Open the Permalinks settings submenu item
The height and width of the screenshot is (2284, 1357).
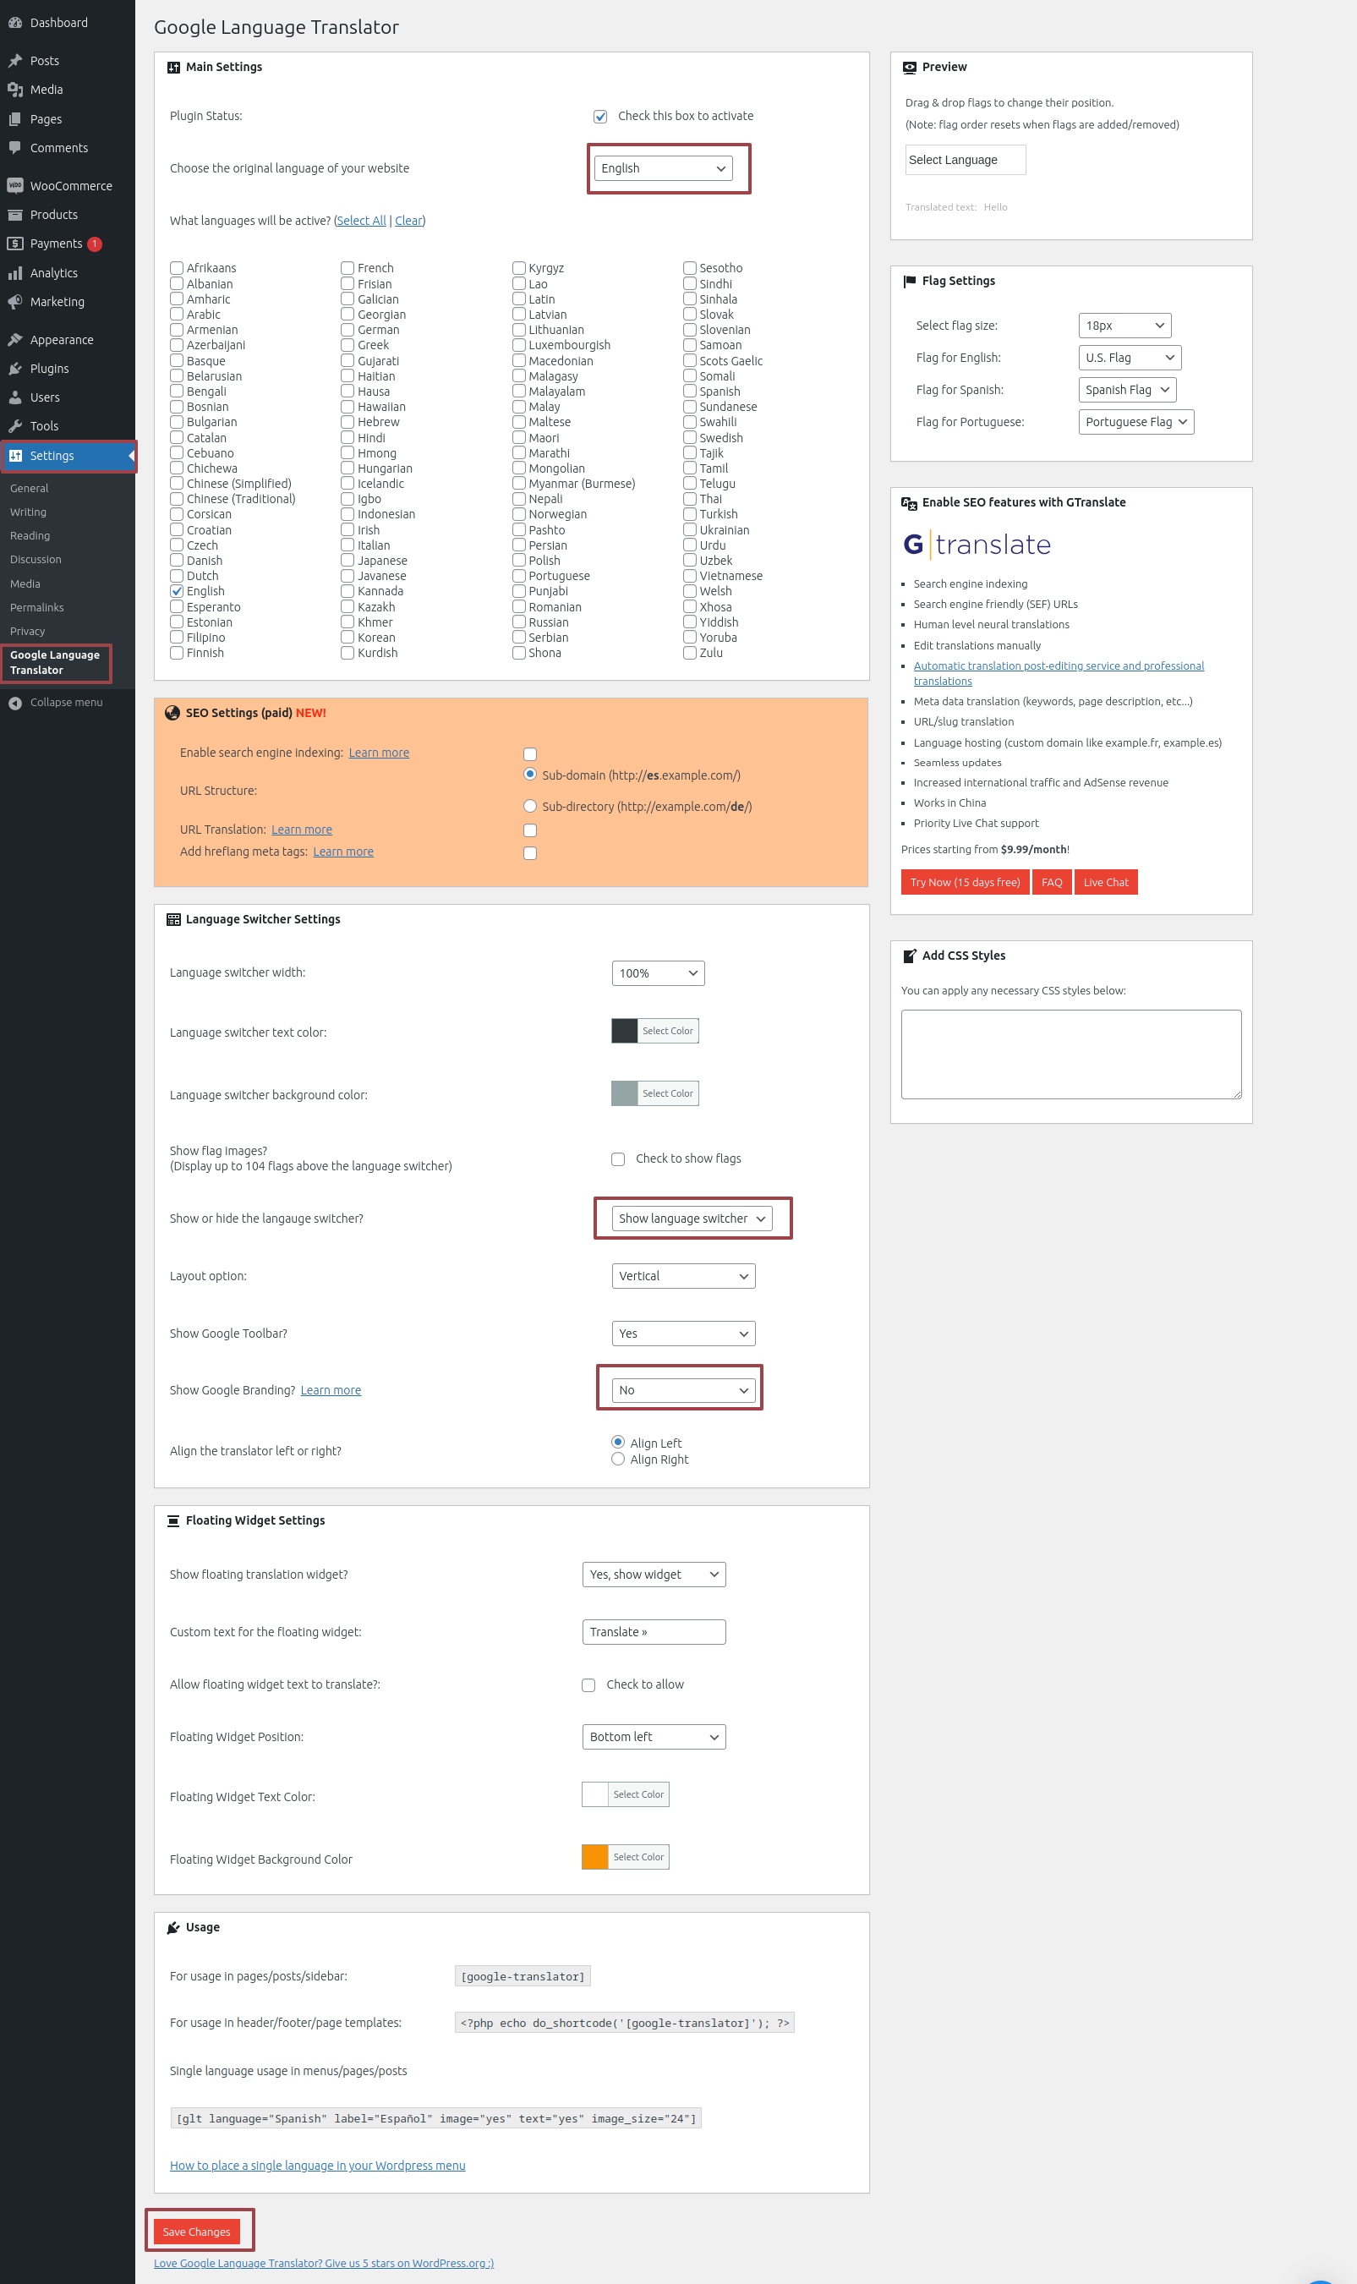(x=36, y=607)
